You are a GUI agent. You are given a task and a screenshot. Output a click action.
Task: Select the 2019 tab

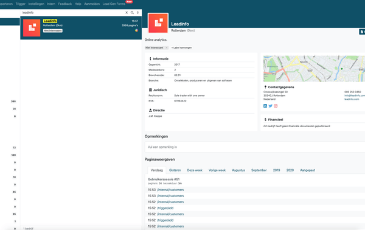click(277, 170)
